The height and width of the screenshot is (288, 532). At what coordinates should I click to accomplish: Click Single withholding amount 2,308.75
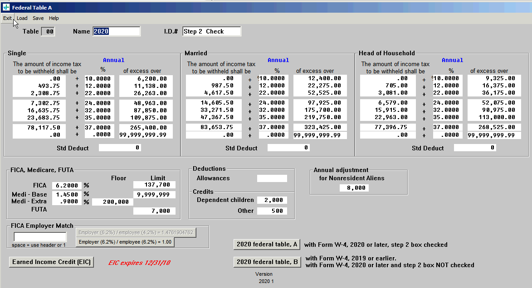tap(39, 93)
